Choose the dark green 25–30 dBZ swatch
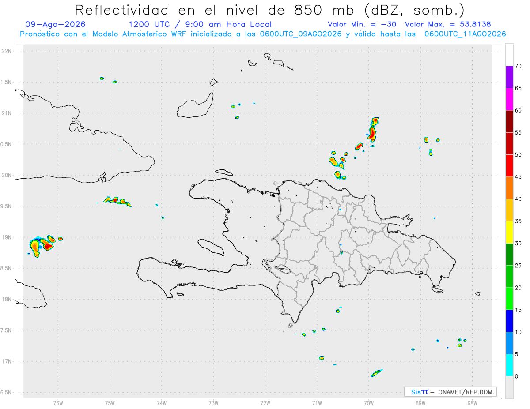Image resolution: width=530 pixels, height=409 pixels. tap(509, 255)
